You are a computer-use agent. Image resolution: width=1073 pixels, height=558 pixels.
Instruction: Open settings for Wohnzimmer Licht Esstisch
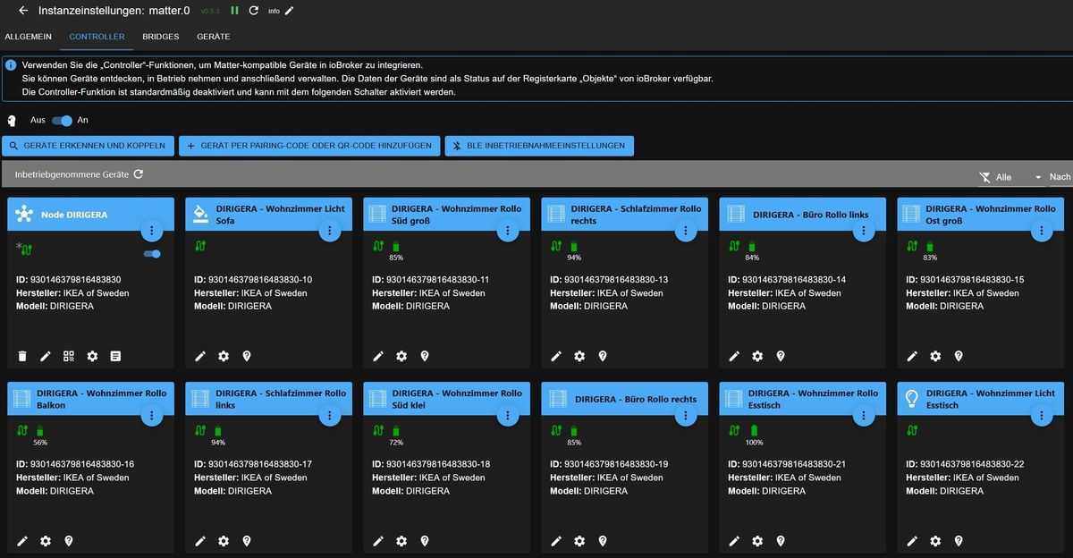pyautogui.click(x=935, y=541)
